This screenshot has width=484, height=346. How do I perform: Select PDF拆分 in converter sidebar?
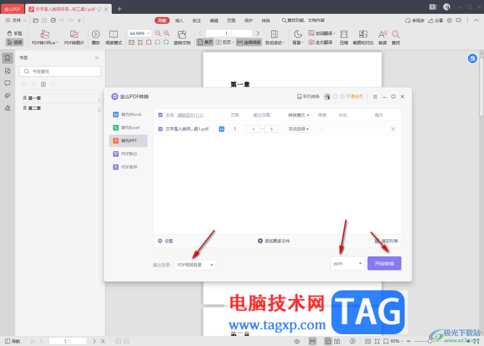coord(128,154)
